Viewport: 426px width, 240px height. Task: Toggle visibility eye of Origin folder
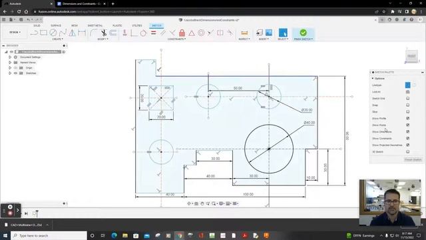(x=15, y=68)
